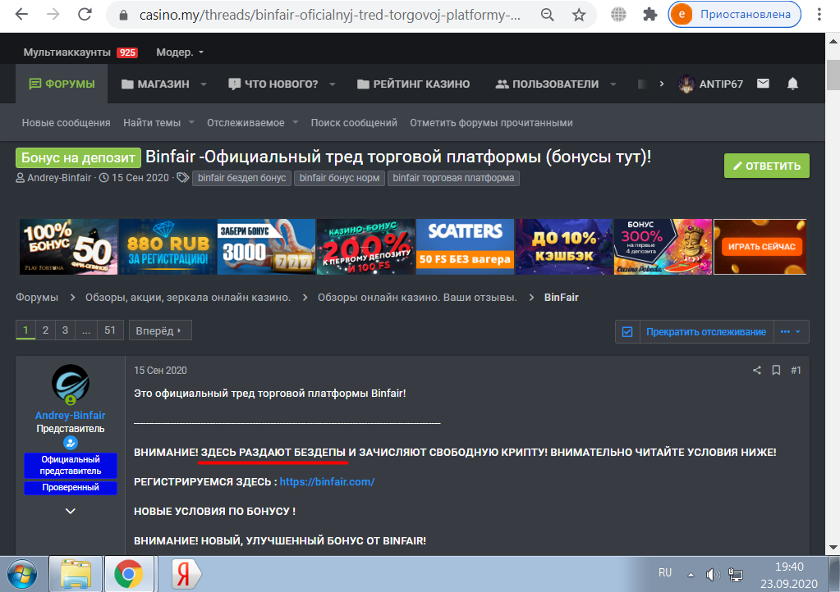Screen dimensions: 840x592
Task: Open the 880 RUB за регистрацию banner
Action: (x=168, y=247)
